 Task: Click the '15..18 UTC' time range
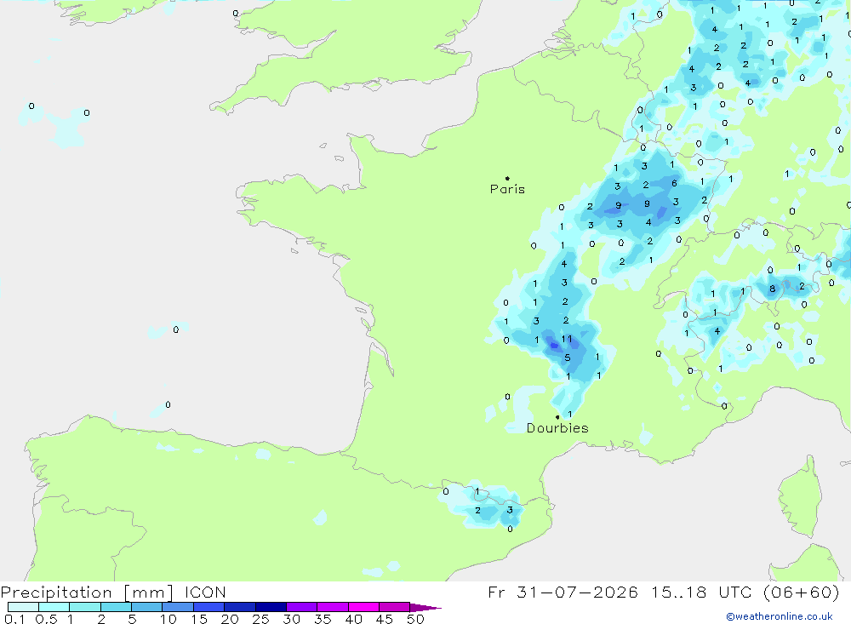[x=700, y=592]
